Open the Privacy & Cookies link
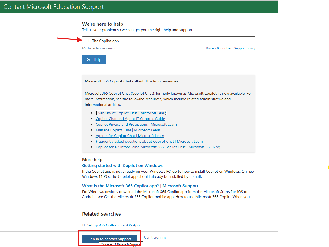329x247 pixels. [219, 48]
